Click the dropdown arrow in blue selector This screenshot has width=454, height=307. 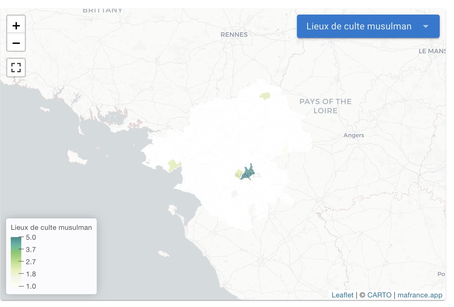[425, 26]
